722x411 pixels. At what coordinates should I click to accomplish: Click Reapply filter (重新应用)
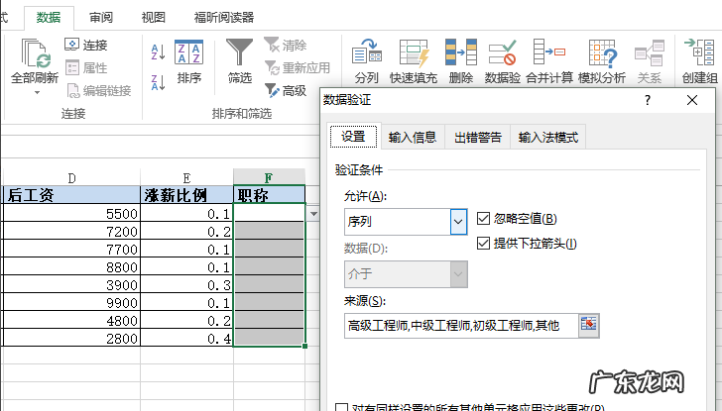(x=298, y=68)
